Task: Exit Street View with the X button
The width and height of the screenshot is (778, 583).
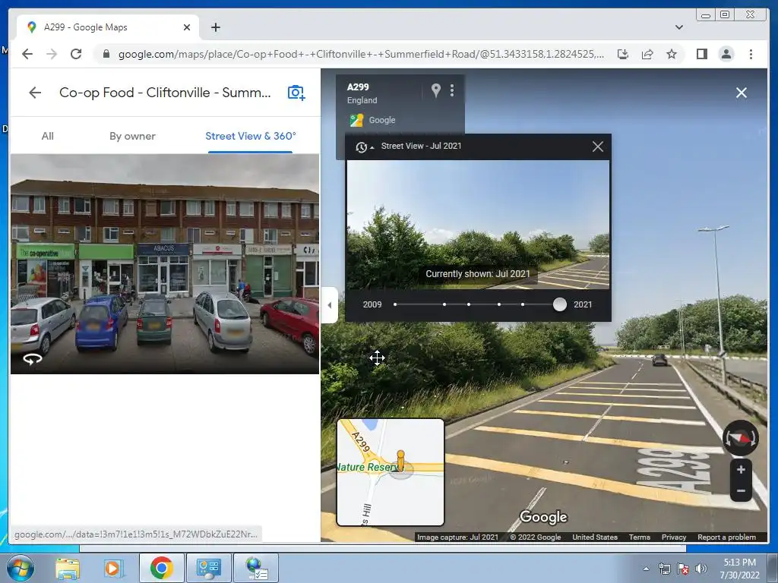Action: pyautogui.click(x=742, y=93)
